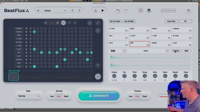Click the GENERATE button
Viewport: 200px width, 112px height.
click(99, 96)
